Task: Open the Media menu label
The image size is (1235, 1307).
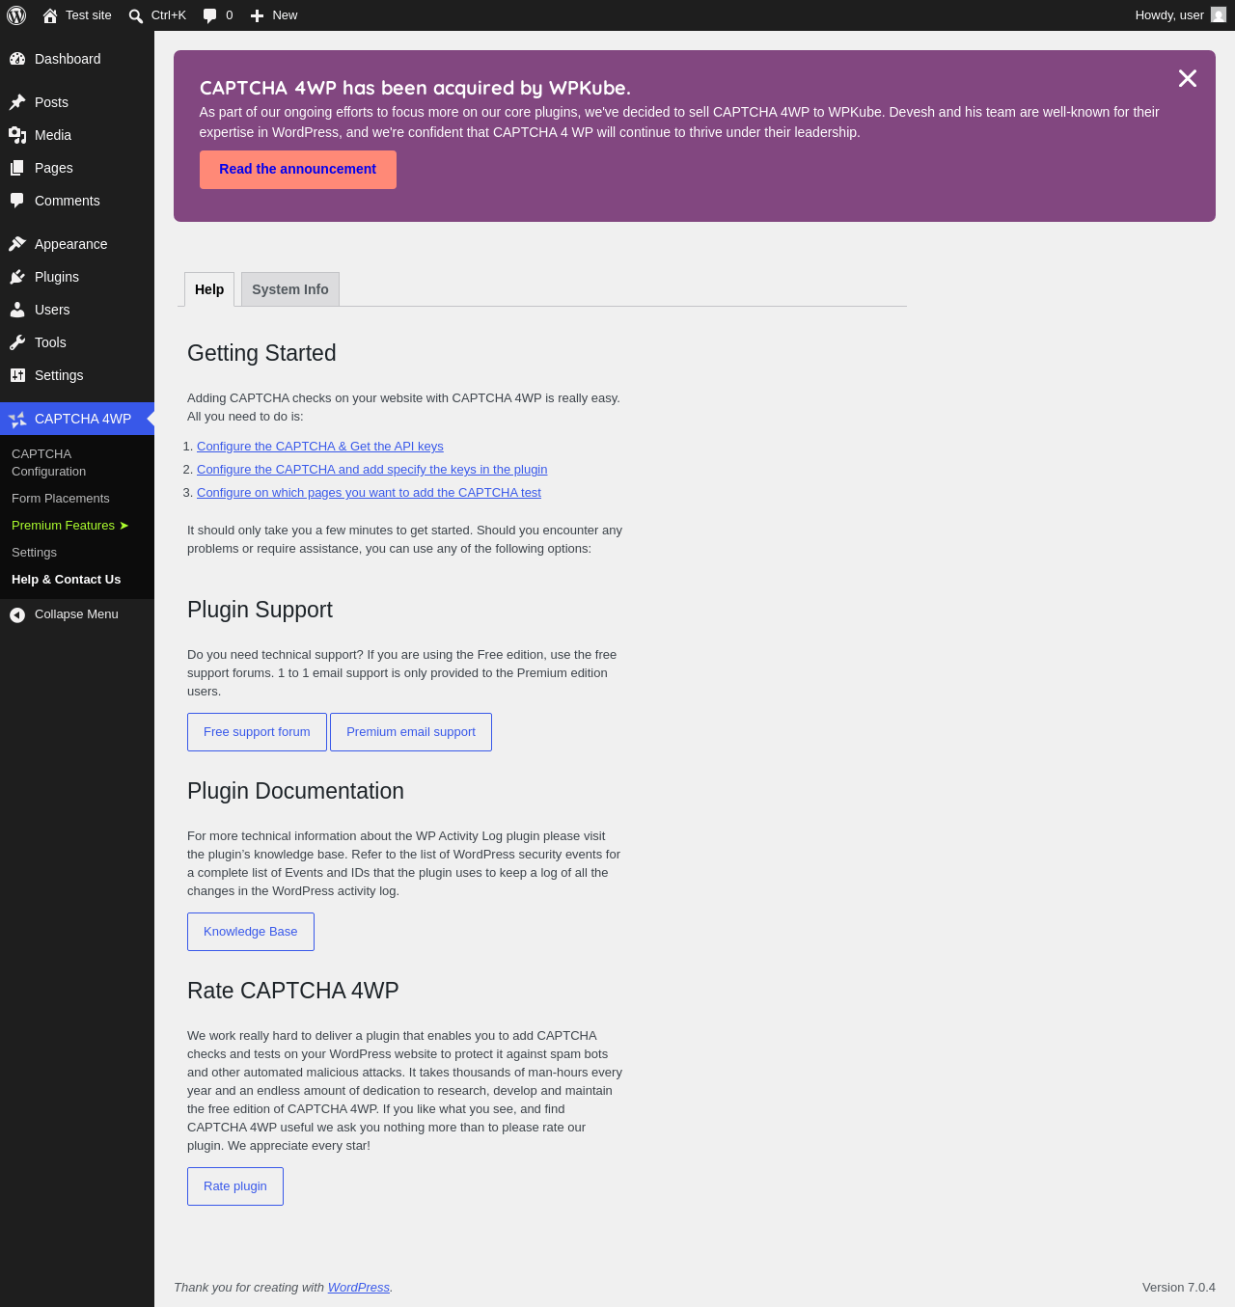Action: point(53,135)
